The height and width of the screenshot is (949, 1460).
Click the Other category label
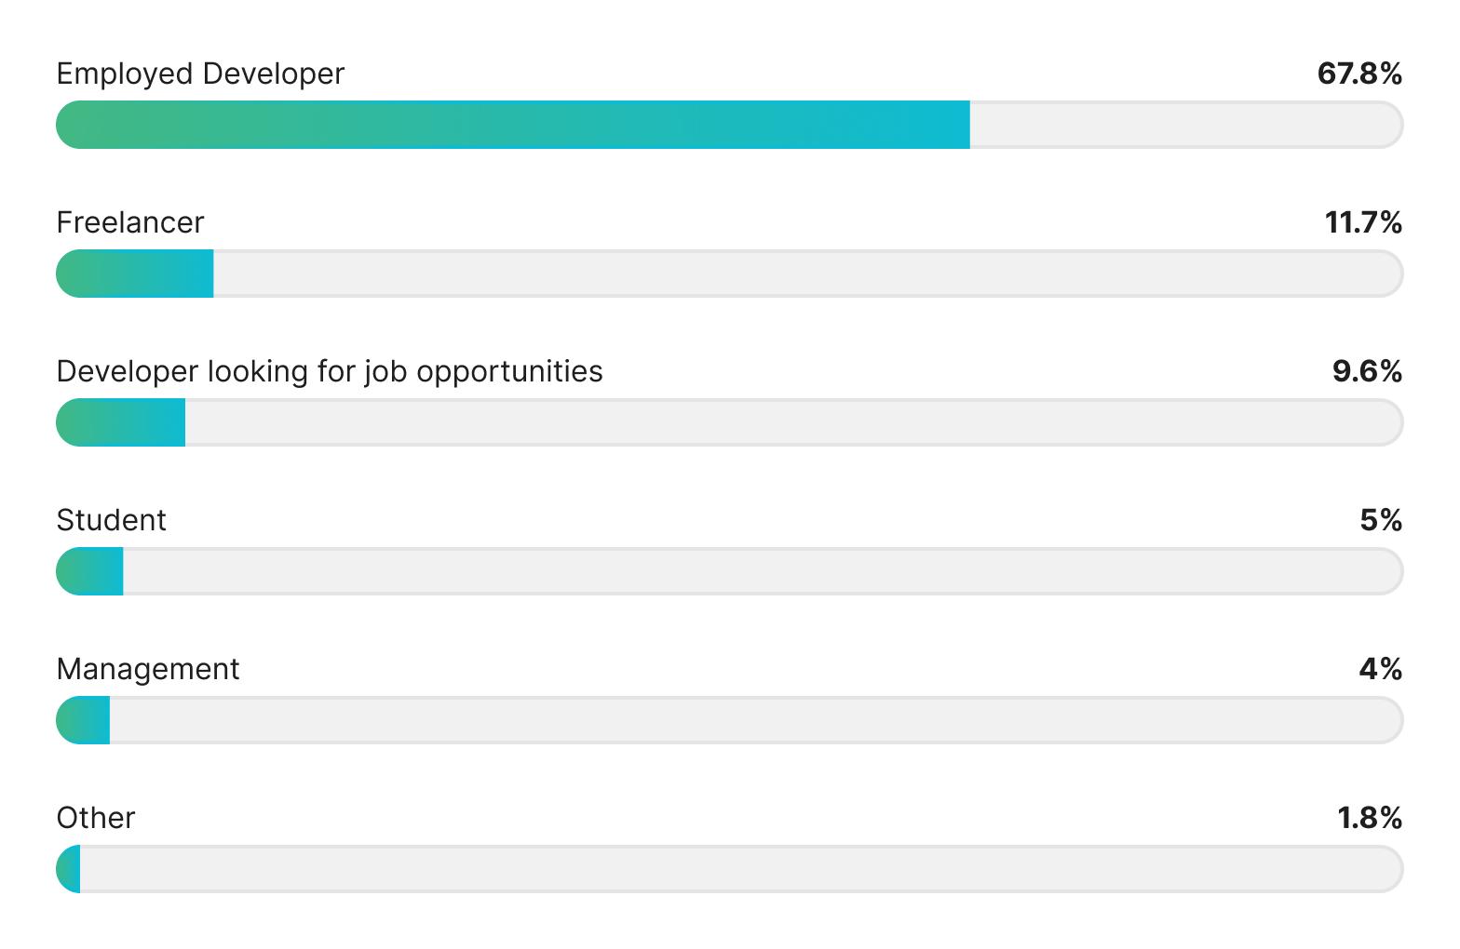click(96, 818)
